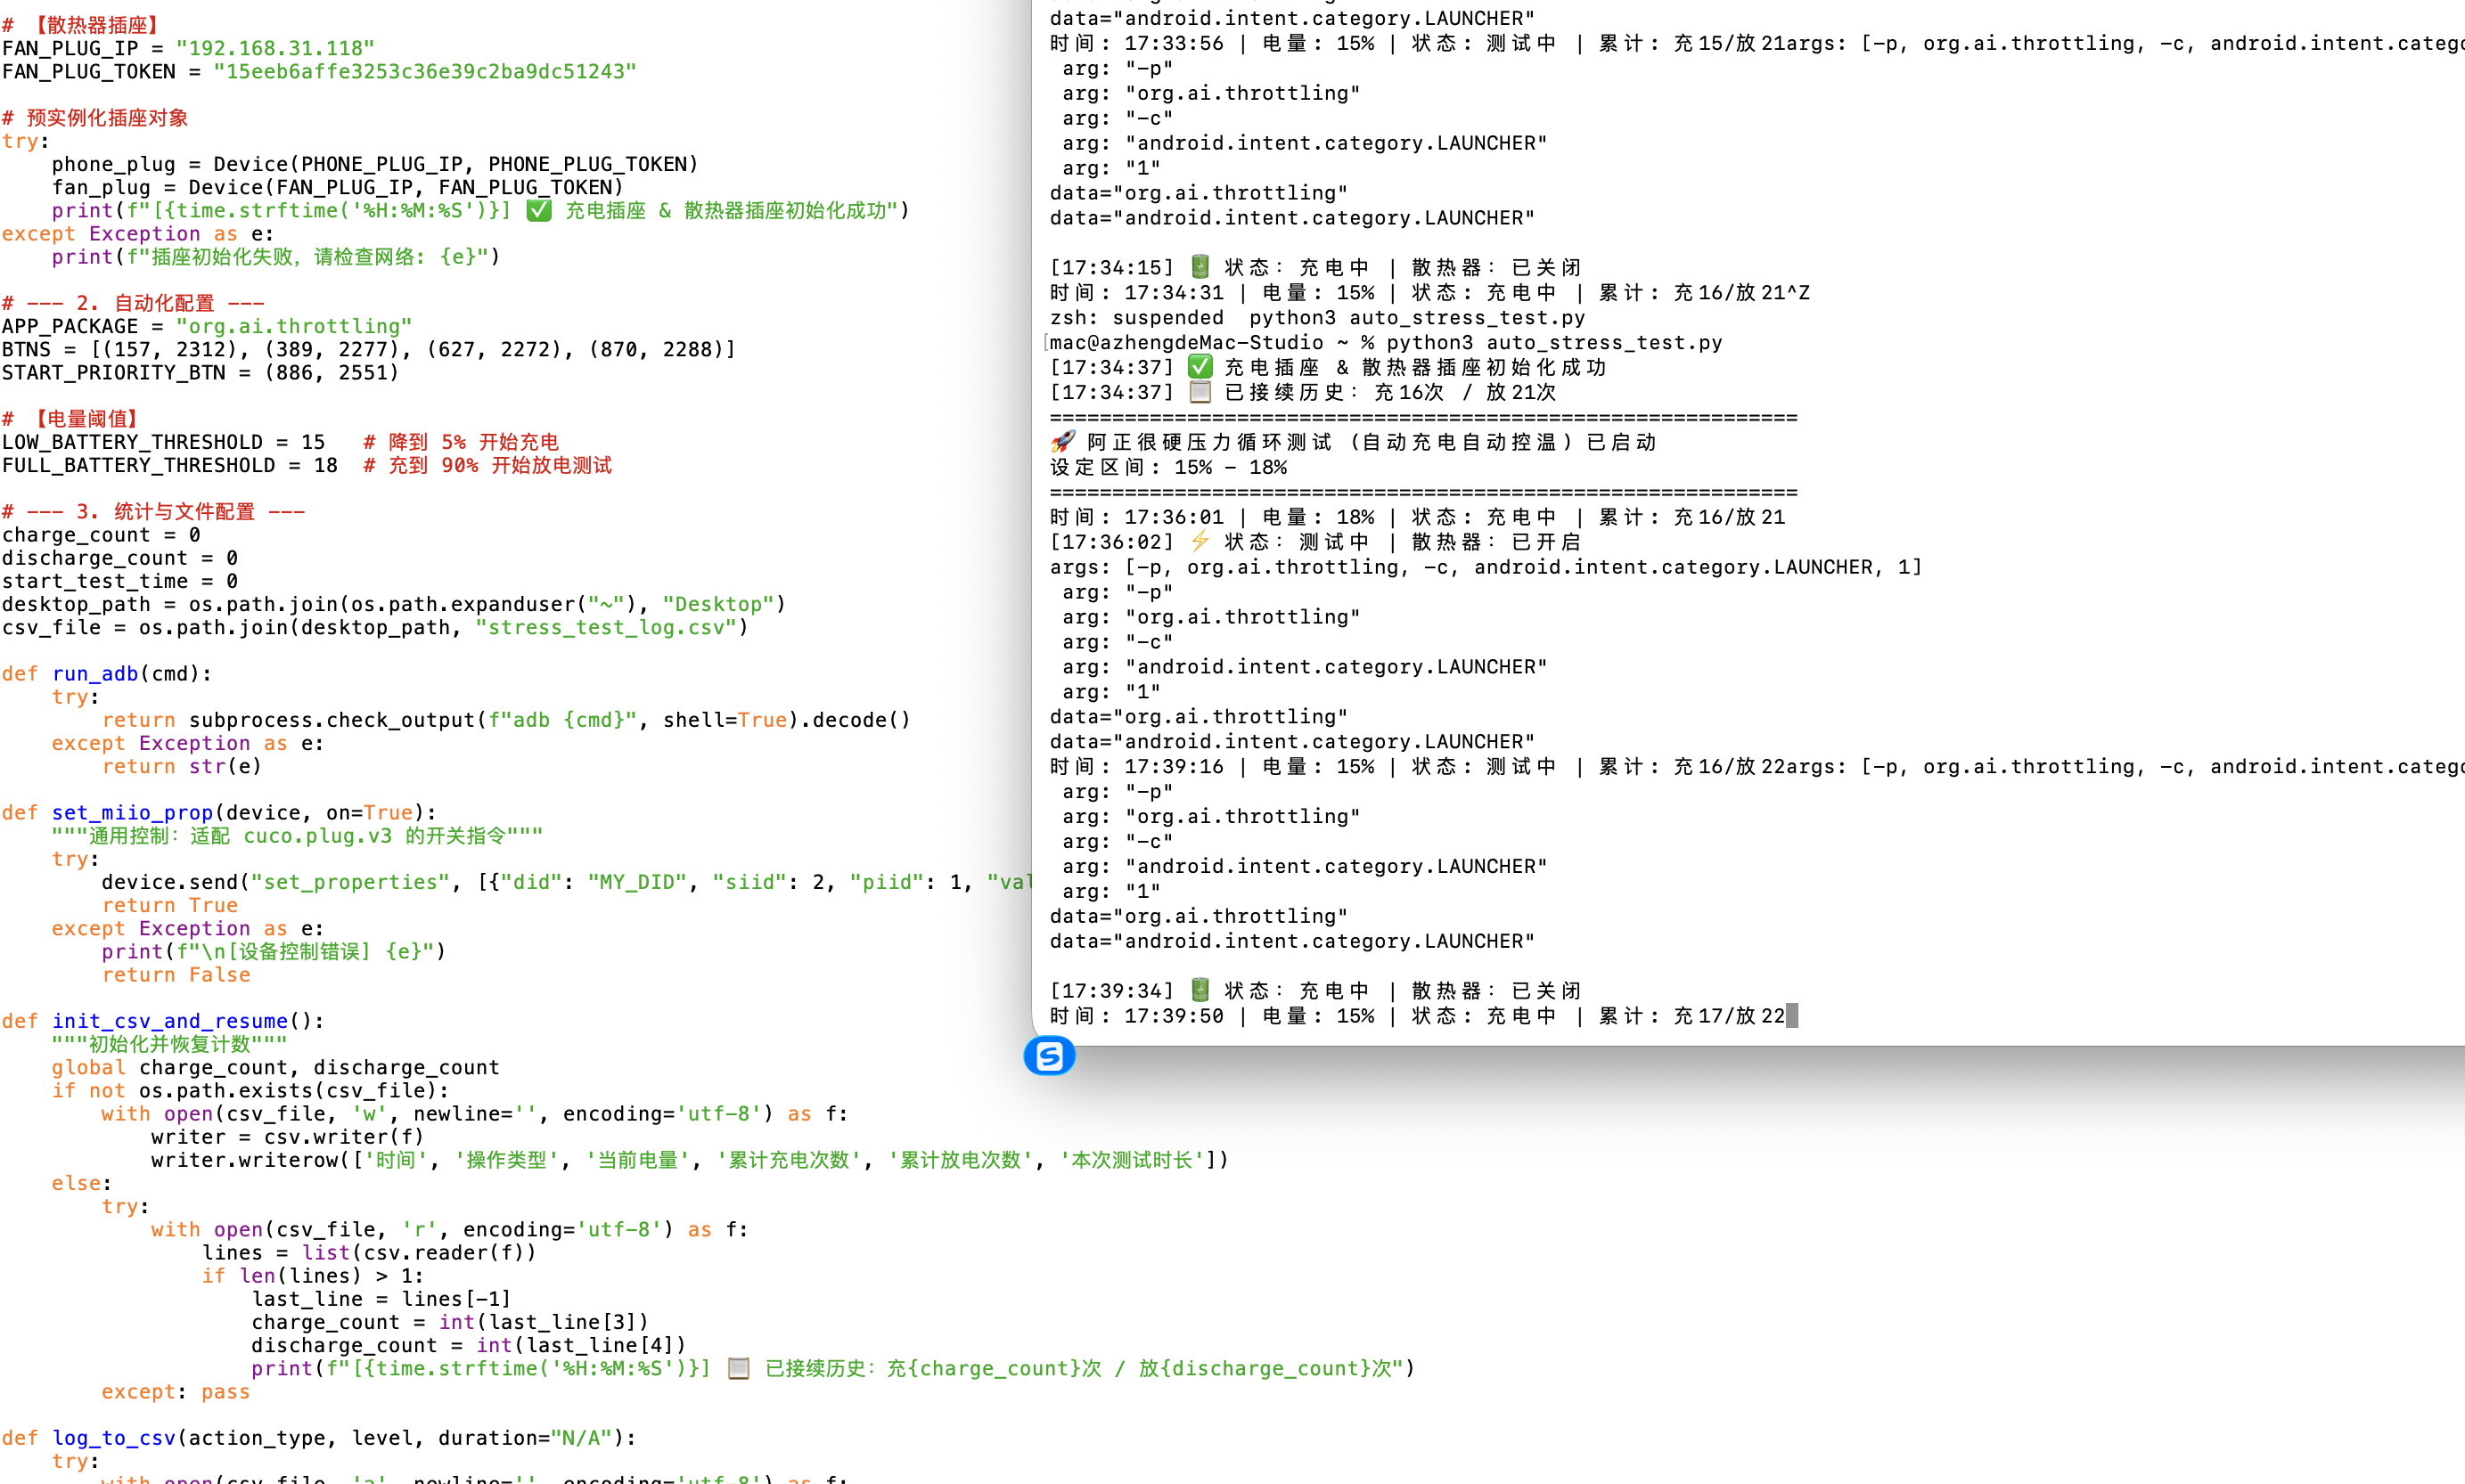
Task: Click battery emoji on the 17:34:15 line
Action: [x=1200, y=267]
